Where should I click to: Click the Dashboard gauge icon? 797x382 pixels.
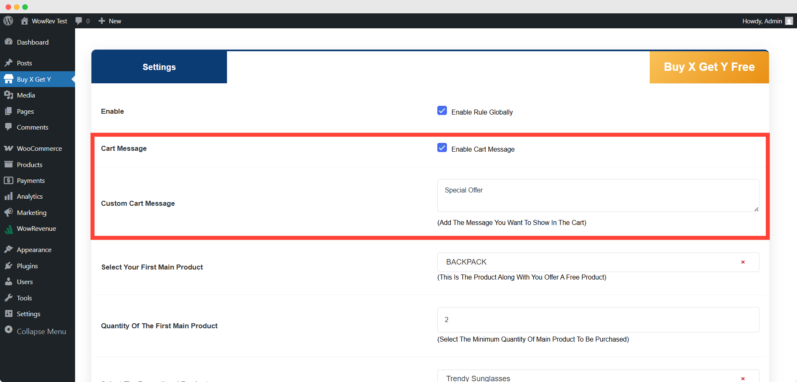tap(8, 42)
